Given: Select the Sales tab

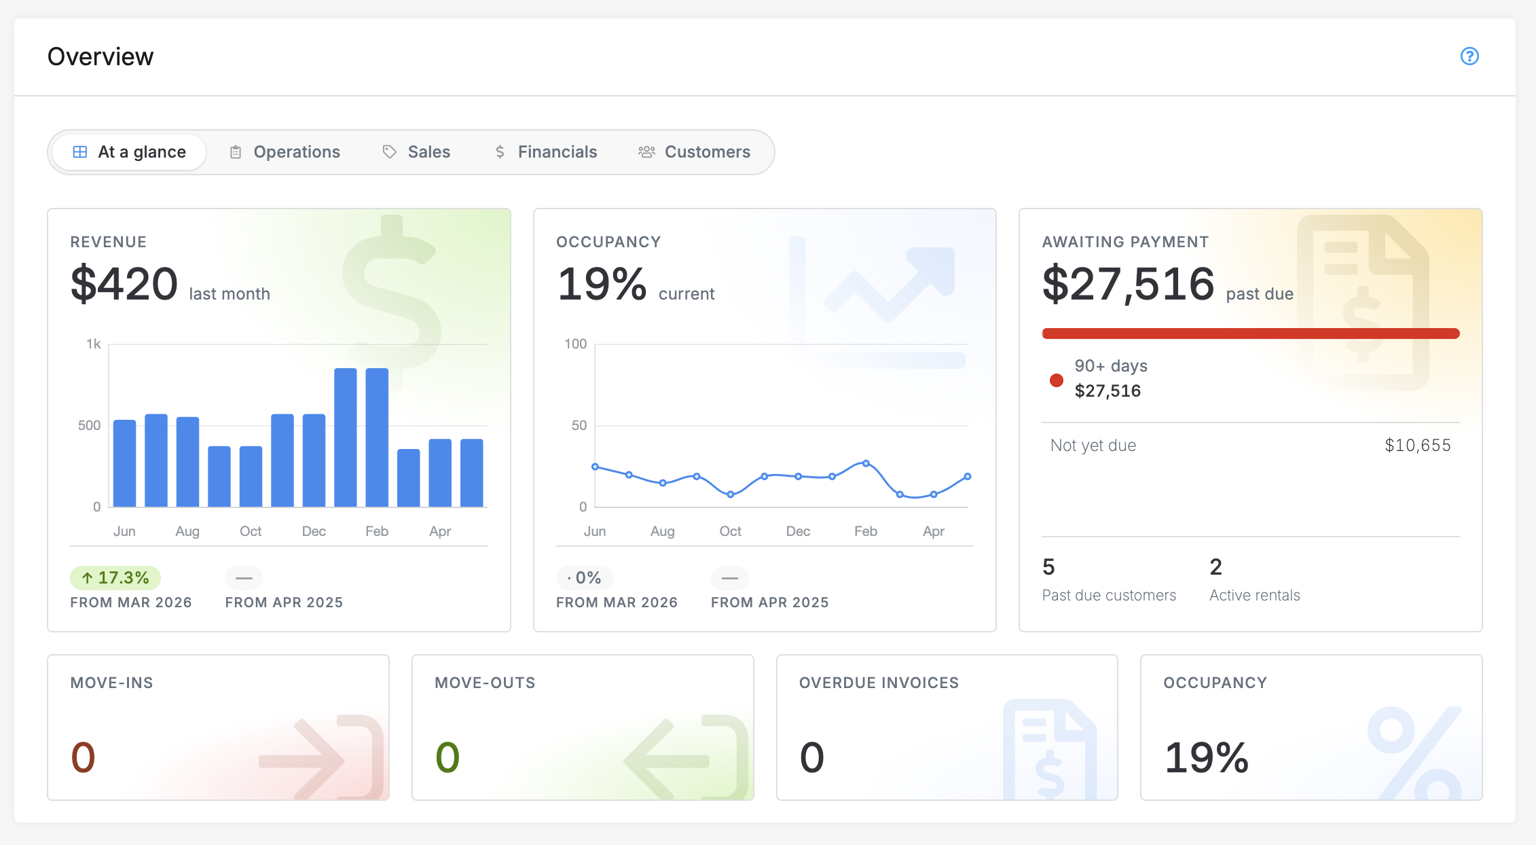Looking at the screenshot, I should point(416,152).
